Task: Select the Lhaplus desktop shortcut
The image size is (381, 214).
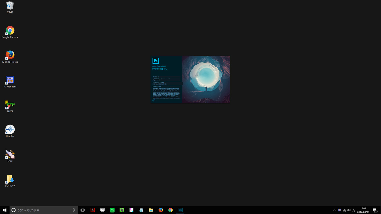Action: (x=10, y=130)
